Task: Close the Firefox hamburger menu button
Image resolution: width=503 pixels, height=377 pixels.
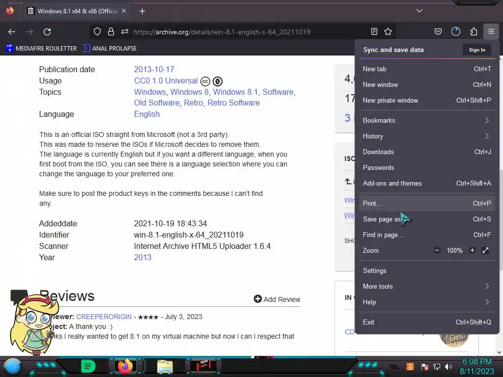Action: point(491,31)
